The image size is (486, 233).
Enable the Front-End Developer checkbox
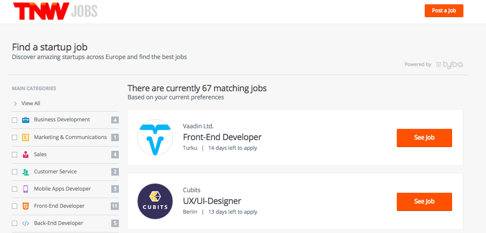point(15,206)
